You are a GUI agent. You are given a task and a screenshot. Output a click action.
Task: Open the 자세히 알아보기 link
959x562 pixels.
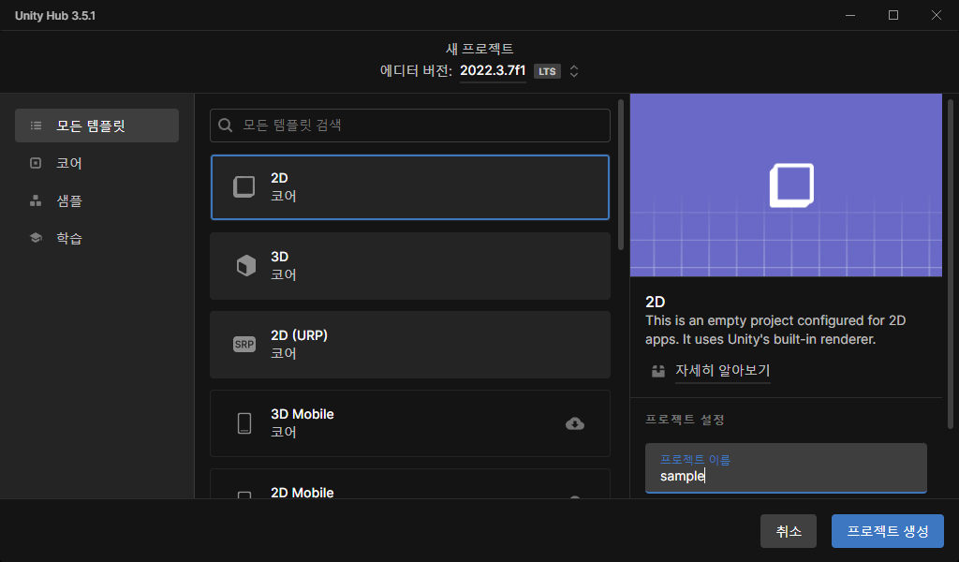click(722, 371)
